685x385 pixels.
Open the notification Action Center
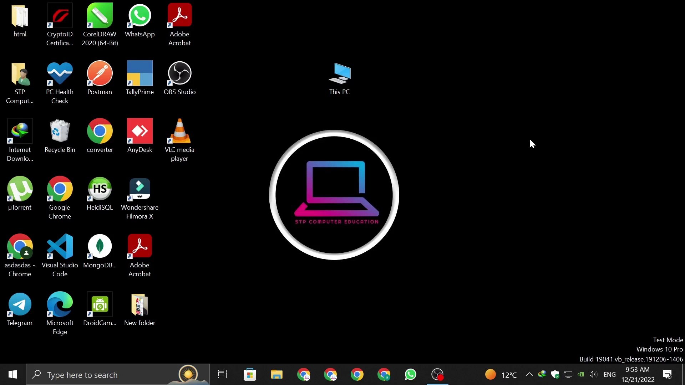click(x=667, y=374)
